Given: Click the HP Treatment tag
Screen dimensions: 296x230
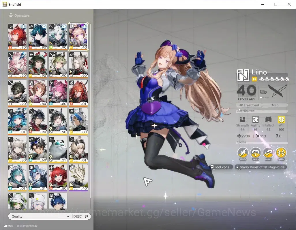Looking at the screenshot, I should point(249,105).
